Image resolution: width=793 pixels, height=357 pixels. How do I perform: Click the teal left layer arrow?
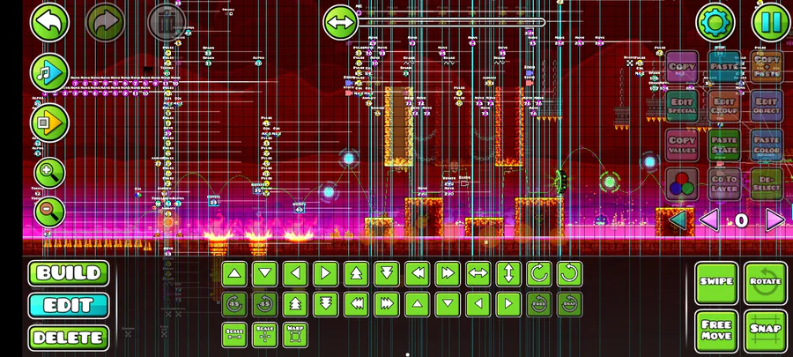point(678,220)
